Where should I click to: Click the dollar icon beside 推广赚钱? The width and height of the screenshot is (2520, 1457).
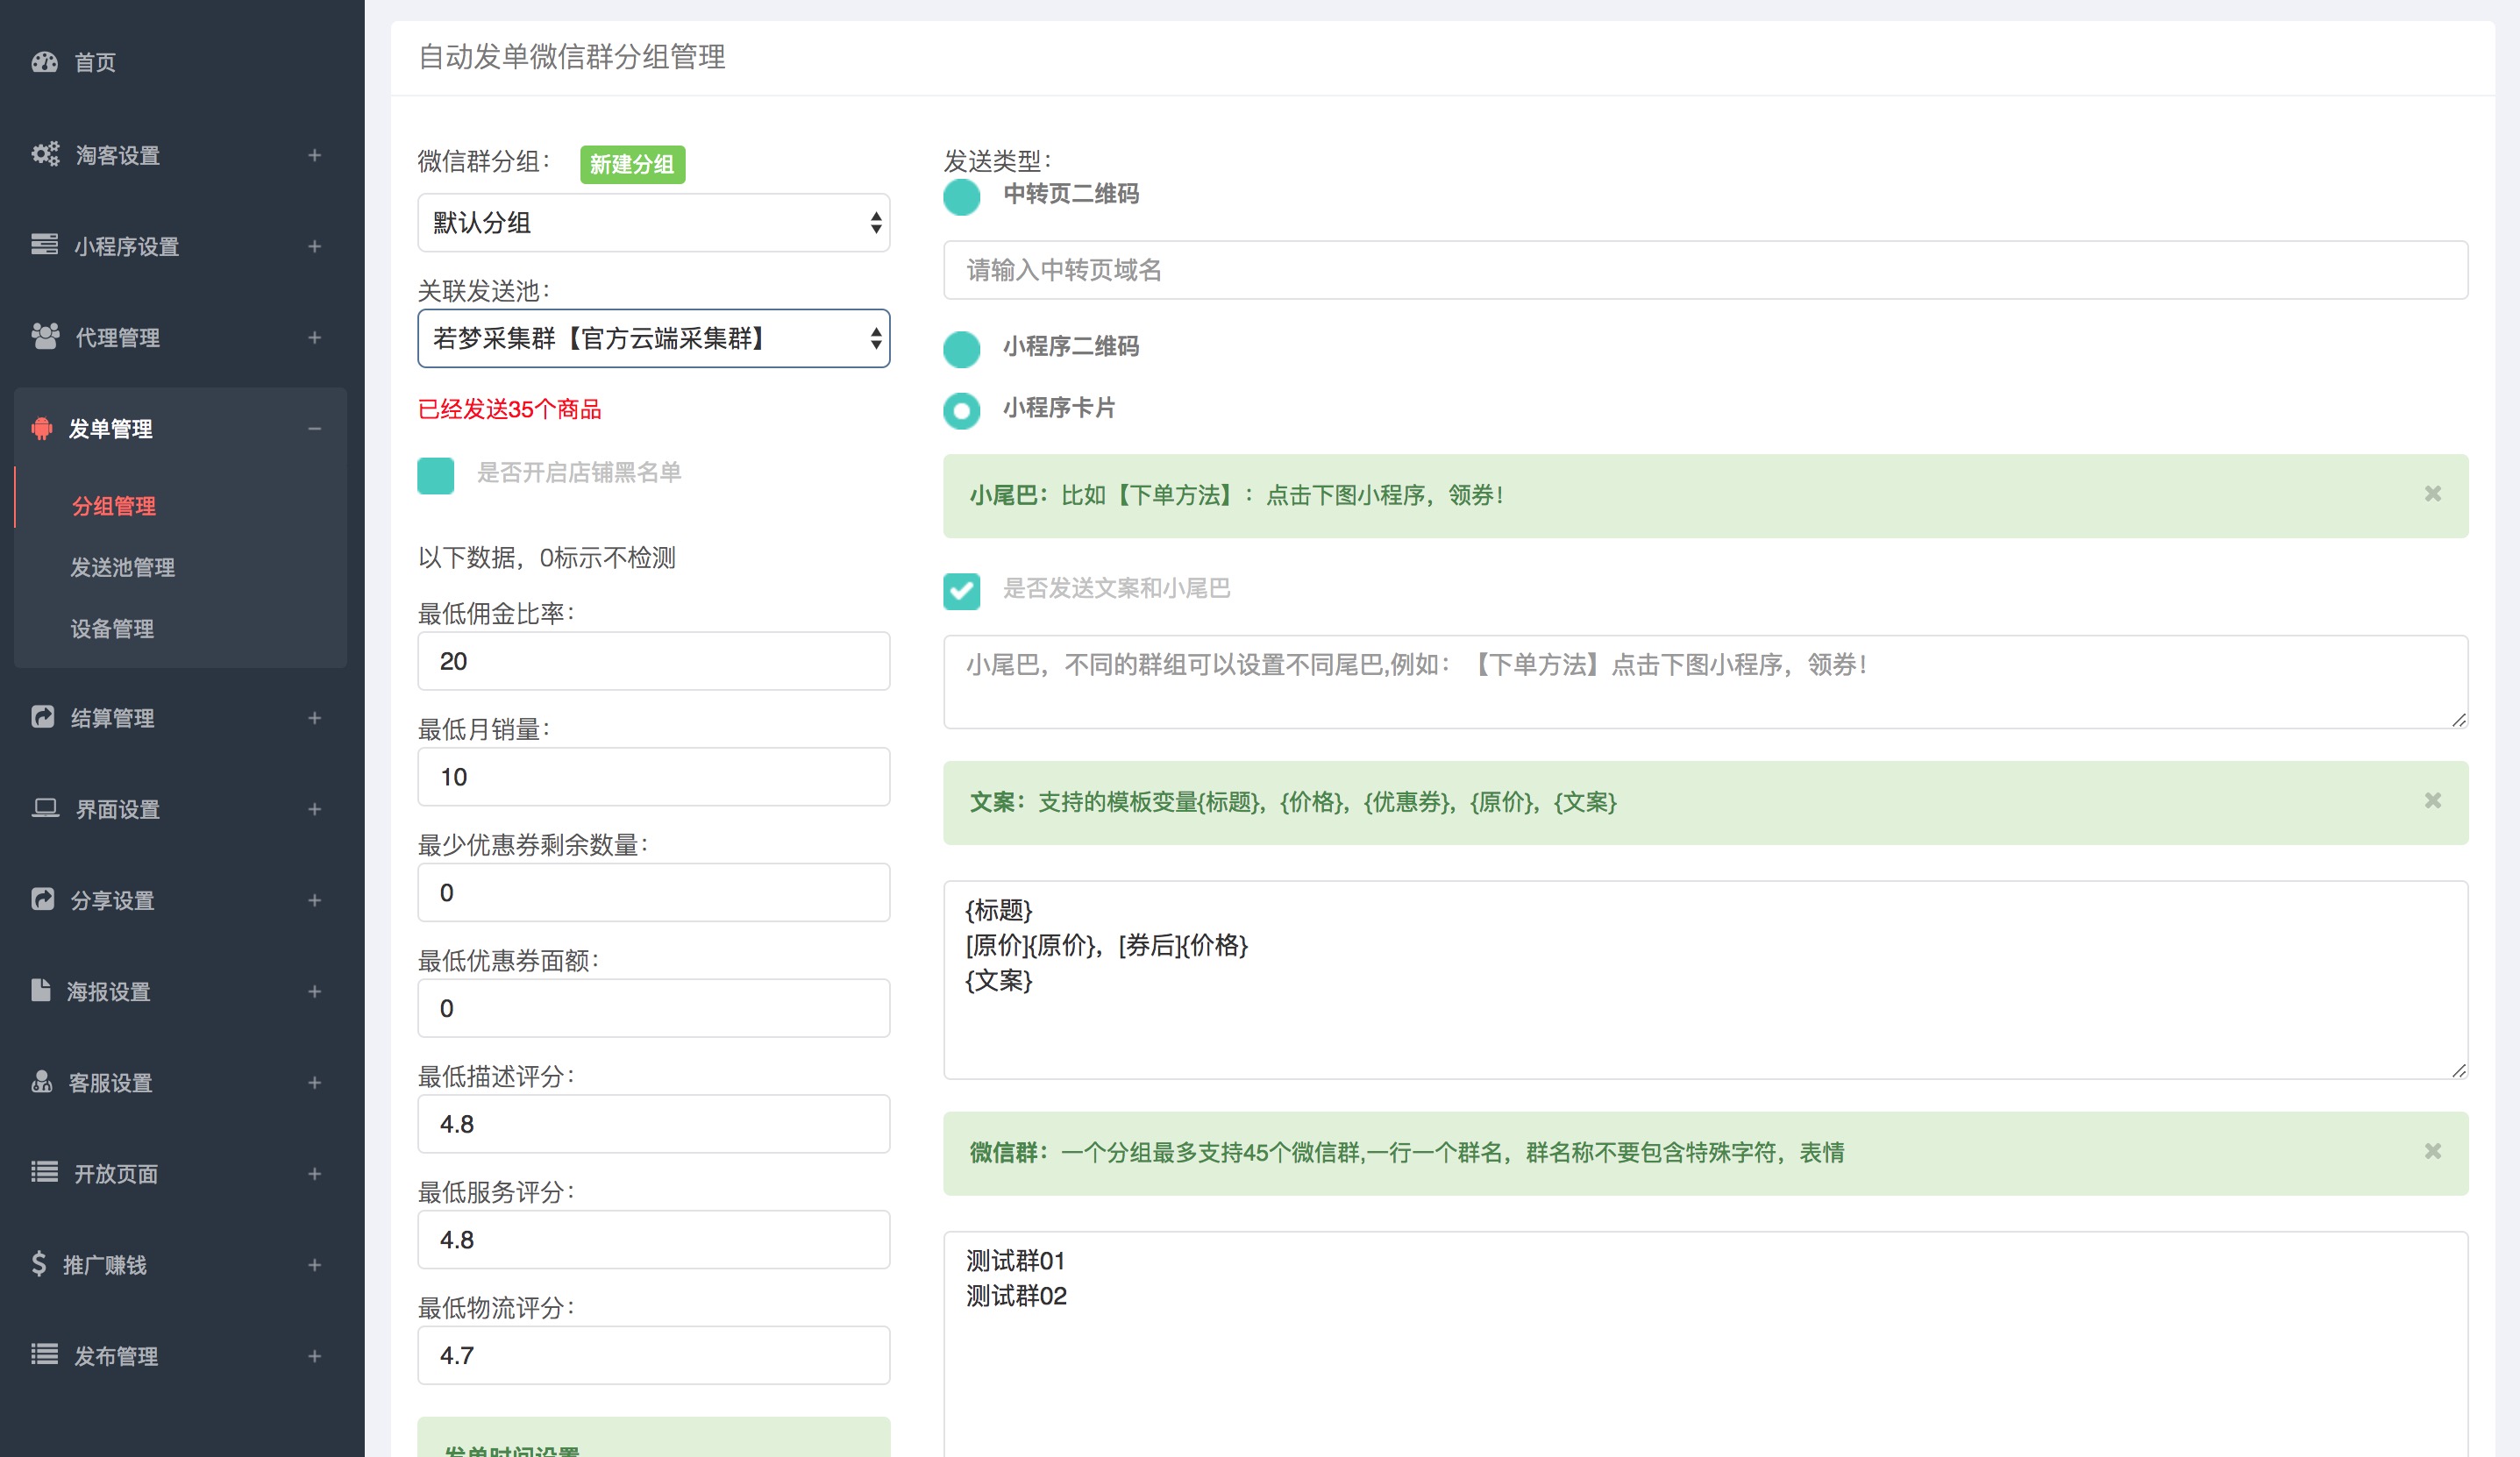39,1264
